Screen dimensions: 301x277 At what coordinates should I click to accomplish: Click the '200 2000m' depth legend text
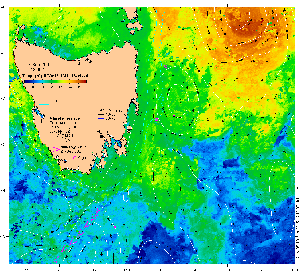[49, 101]
